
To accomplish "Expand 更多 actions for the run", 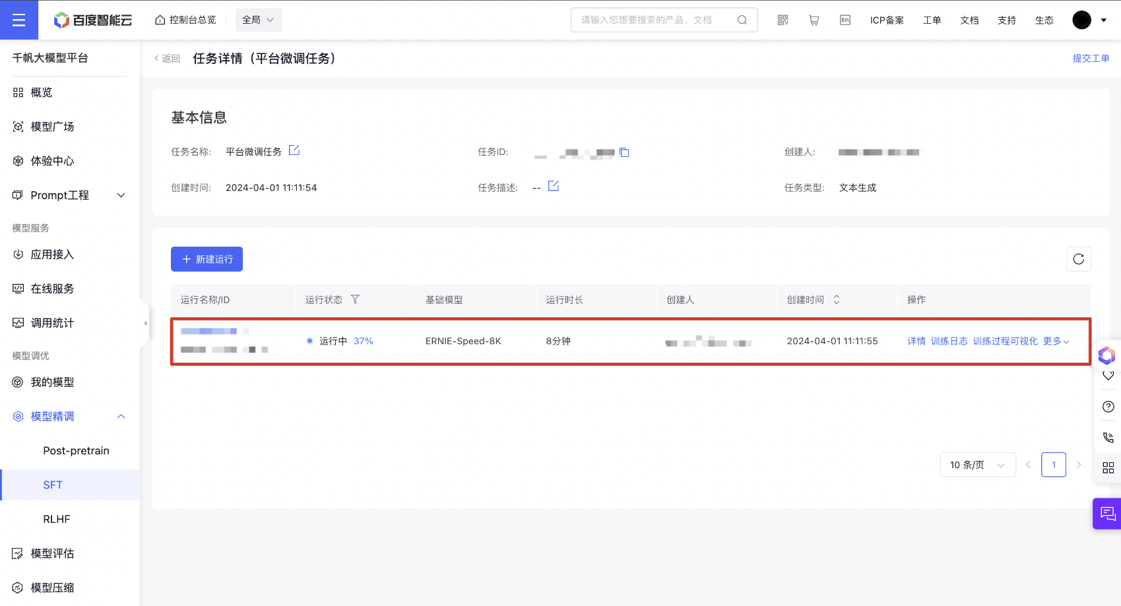I will (1056, 341).
